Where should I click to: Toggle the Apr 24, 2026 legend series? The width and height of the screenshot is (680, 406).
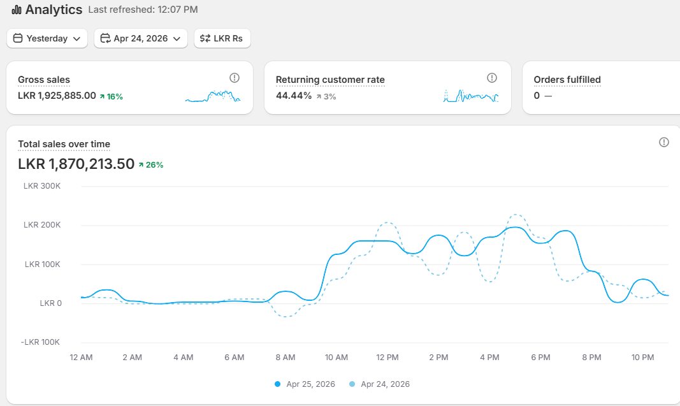point(379,384)
